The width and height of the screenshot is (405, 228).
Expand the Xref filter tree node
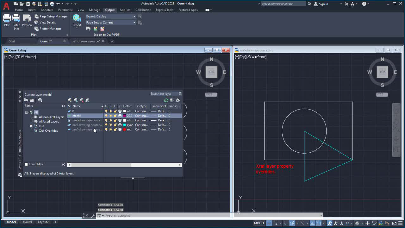coord(31,126)
